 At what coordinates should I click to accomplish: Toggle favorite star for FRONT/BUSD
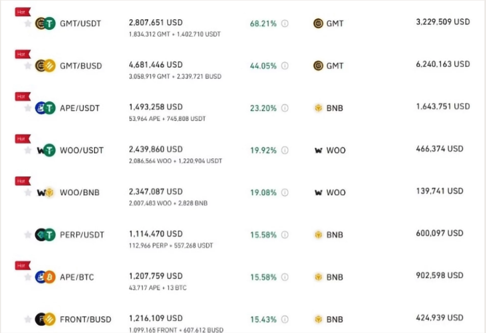pos(28,319)
